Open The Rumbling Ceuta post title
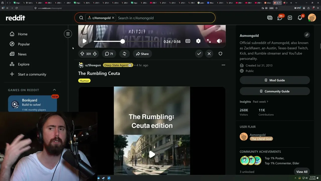The width and height of the screenshot is (321, 181). (x=99, y=73)
